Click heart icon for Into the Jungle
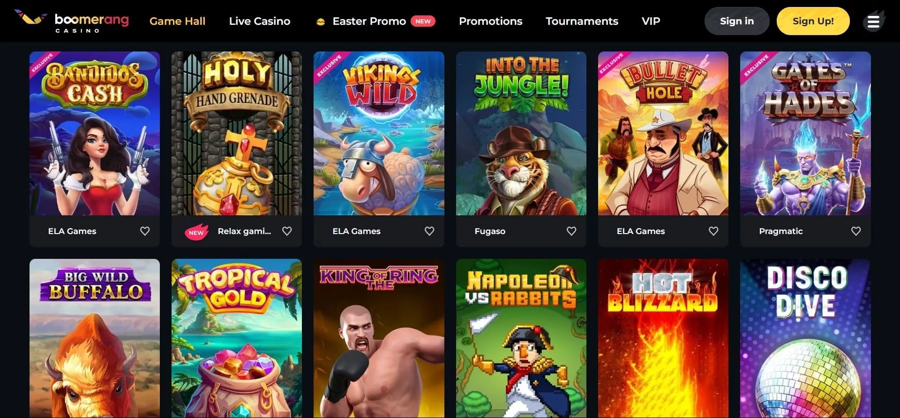The width and height of the screenshot is (900, 418). tap(571, 231)
